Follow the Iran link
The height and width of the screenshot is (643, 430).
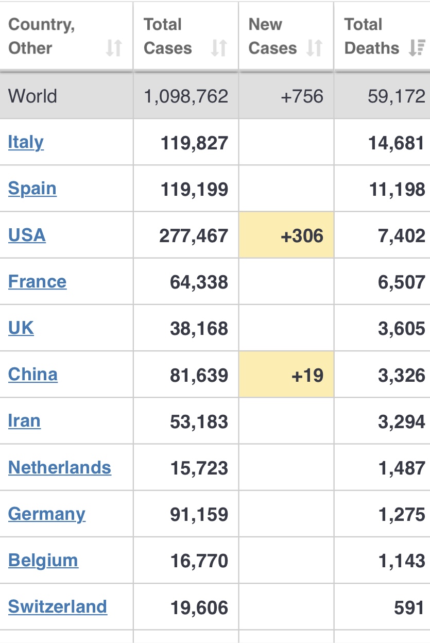click(24, 421)
